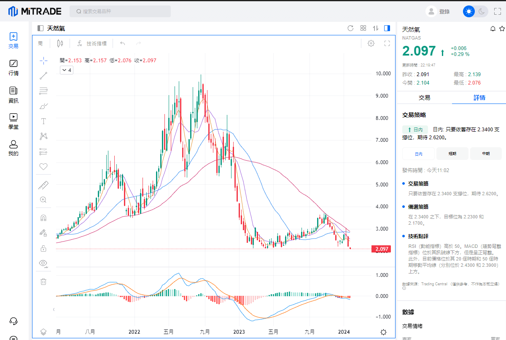Click the candlestick chart style icon

pyautogui.click(x=60, y=43)
